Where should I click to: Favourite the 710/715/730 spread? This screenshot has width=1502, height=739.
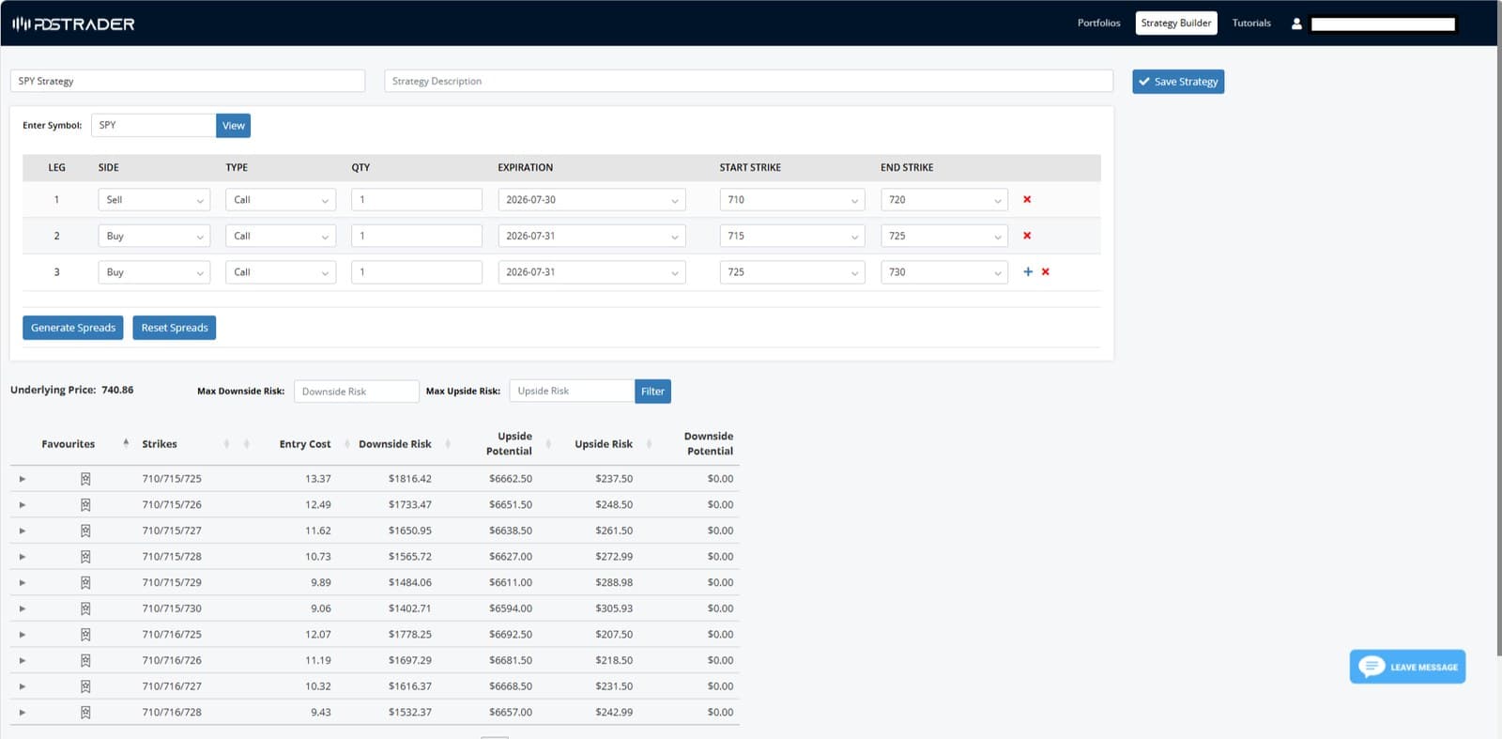point(85,608)
